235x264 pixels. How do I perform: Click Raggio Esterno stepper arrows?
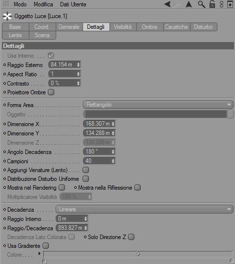pos(78,65)
